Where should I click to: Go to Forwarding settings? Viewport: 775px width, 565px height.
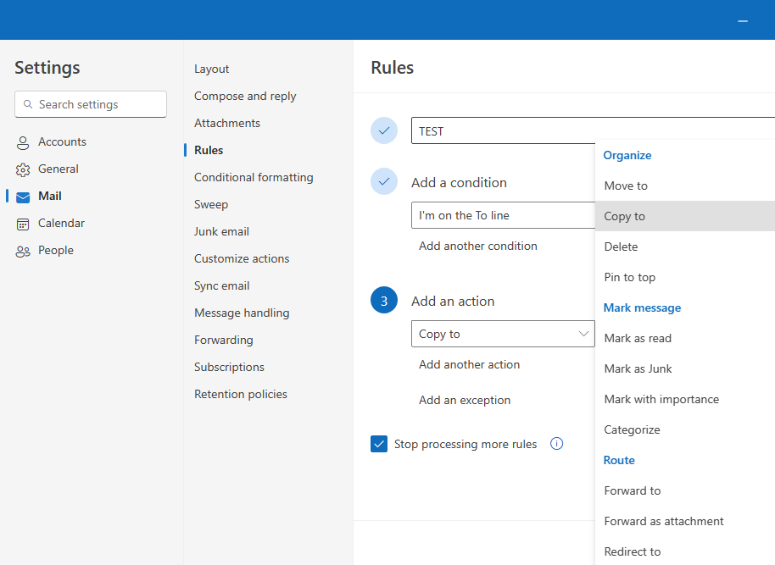[223, 341]
